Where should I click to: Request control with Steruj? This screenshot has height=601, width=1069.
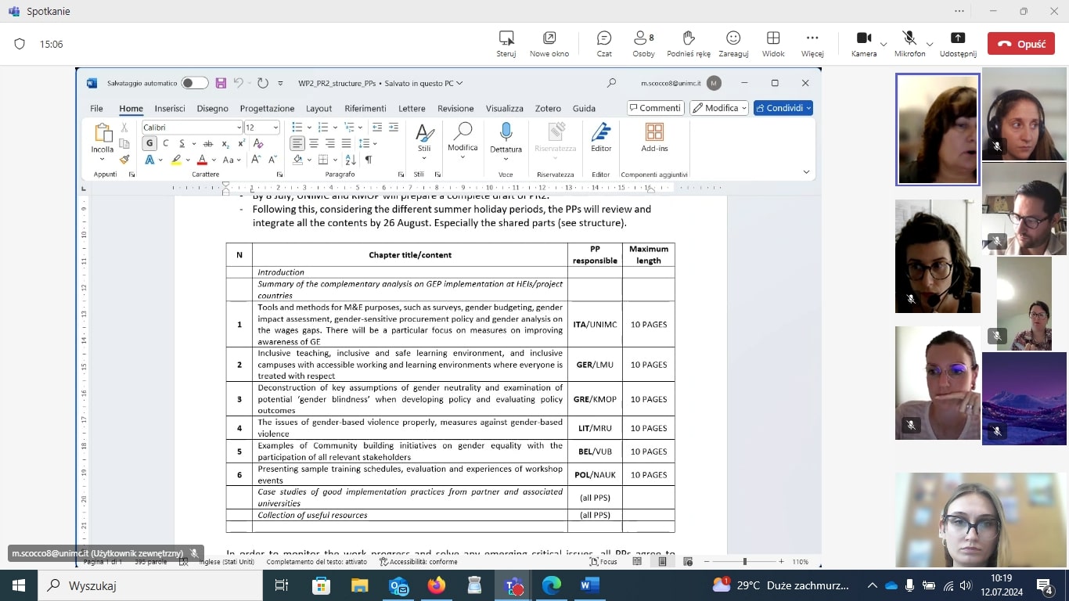(x=506, y=44)
